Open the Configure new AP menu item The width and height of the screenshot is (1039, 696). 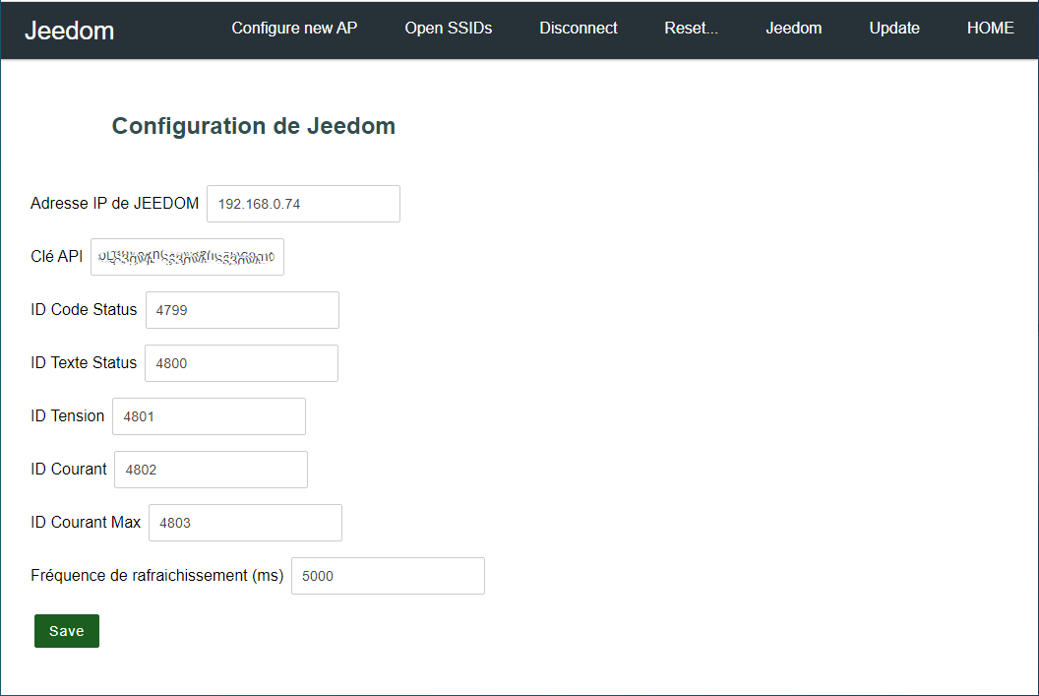(294, 28)
